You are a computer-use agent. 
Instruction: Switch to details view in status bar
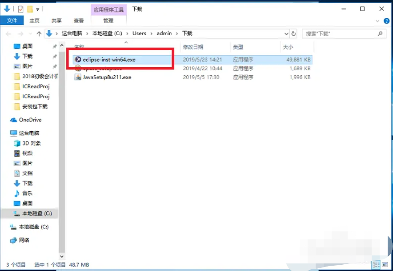(x=376, y=264)
